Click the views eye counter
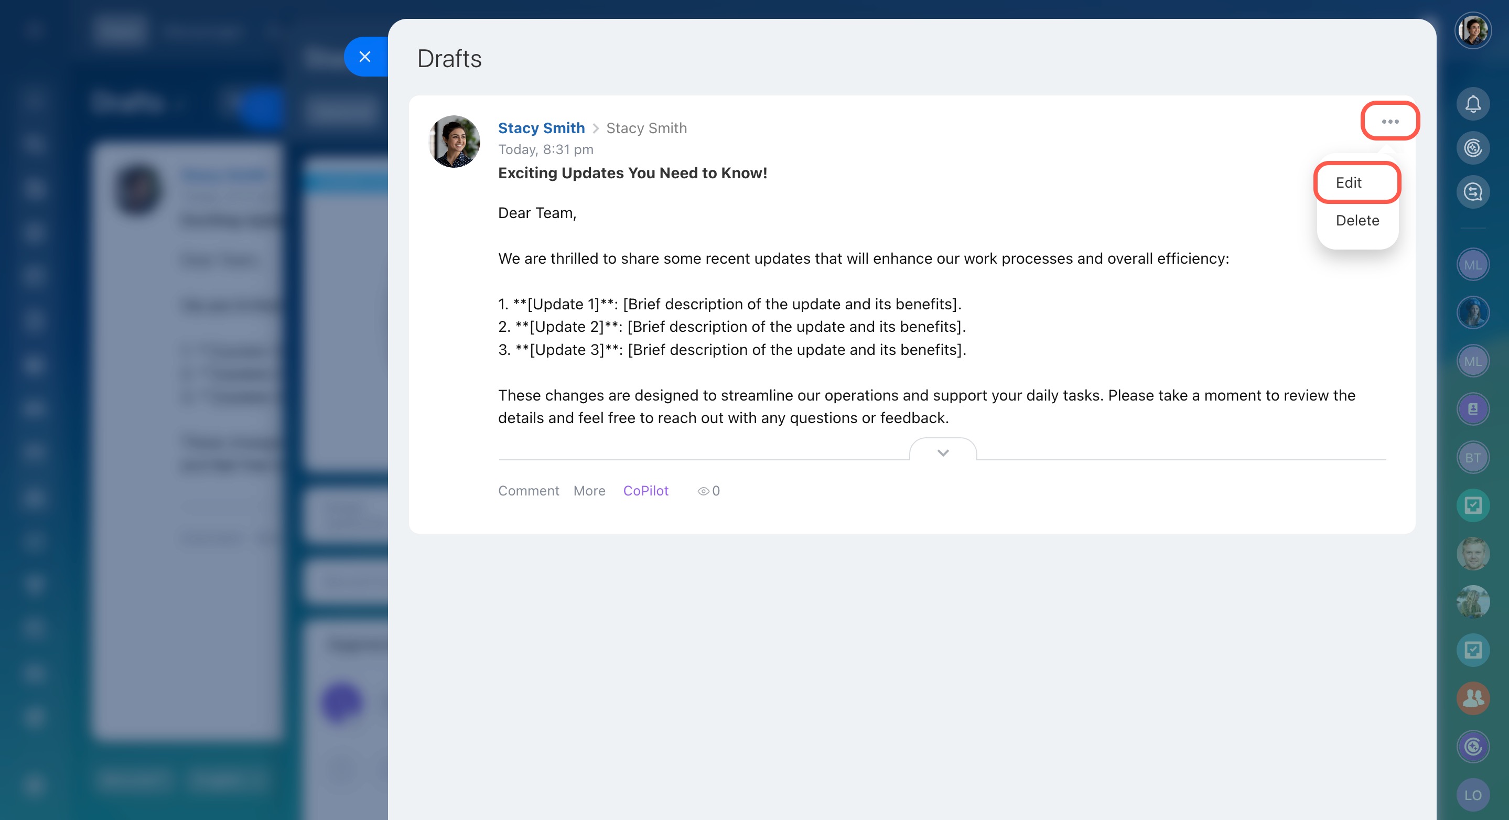 [x=708, y=491]
